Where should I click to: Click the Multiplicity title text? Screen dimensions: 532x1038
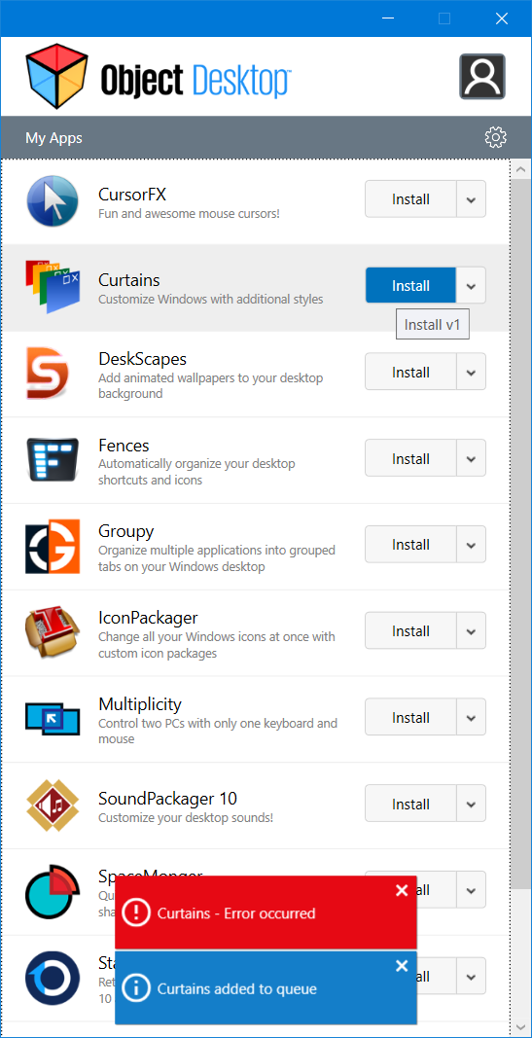point(140,704)
